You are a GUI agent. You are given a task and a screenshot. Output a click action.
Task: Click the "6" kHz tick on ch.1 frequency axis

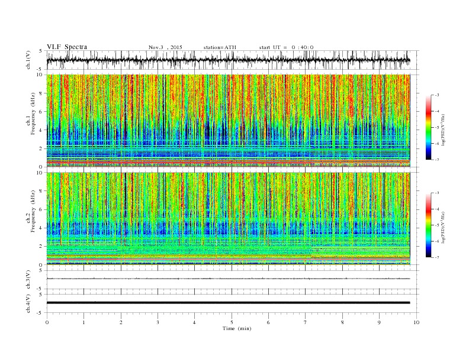41,112
